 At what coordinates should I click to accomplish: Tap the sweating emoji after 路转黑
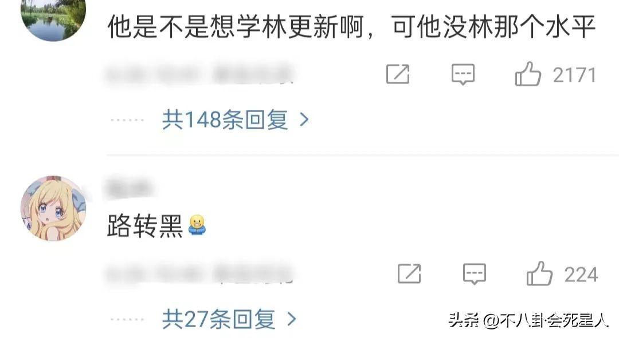point(197,225)
